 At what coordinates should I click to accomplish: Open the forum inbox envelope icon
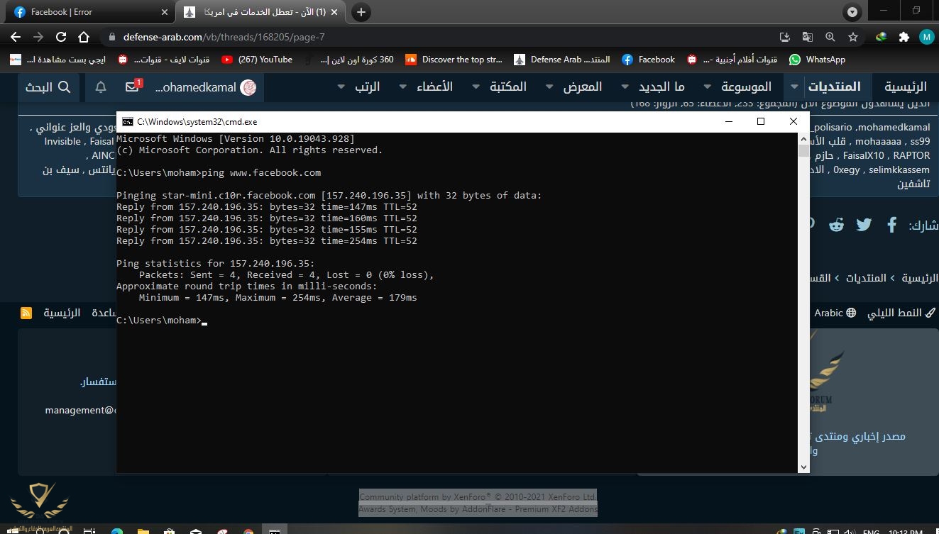(133, 87)
